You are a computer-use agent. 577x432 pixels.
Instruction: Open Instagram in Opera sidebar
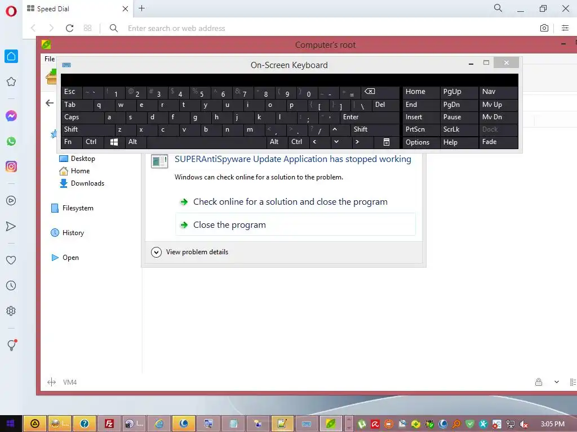[11, 166]
